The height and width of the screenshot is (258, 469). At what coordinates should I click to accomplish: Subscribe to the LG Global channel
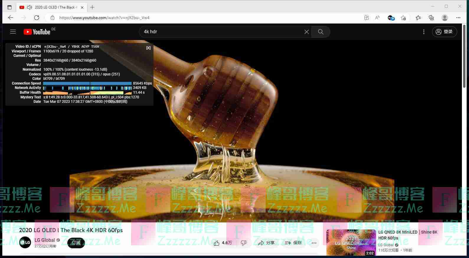(76, 243)
